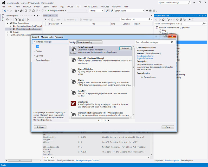The image size is (208, 167).
Task: Expand the Updates section
Action: (34, 56)
